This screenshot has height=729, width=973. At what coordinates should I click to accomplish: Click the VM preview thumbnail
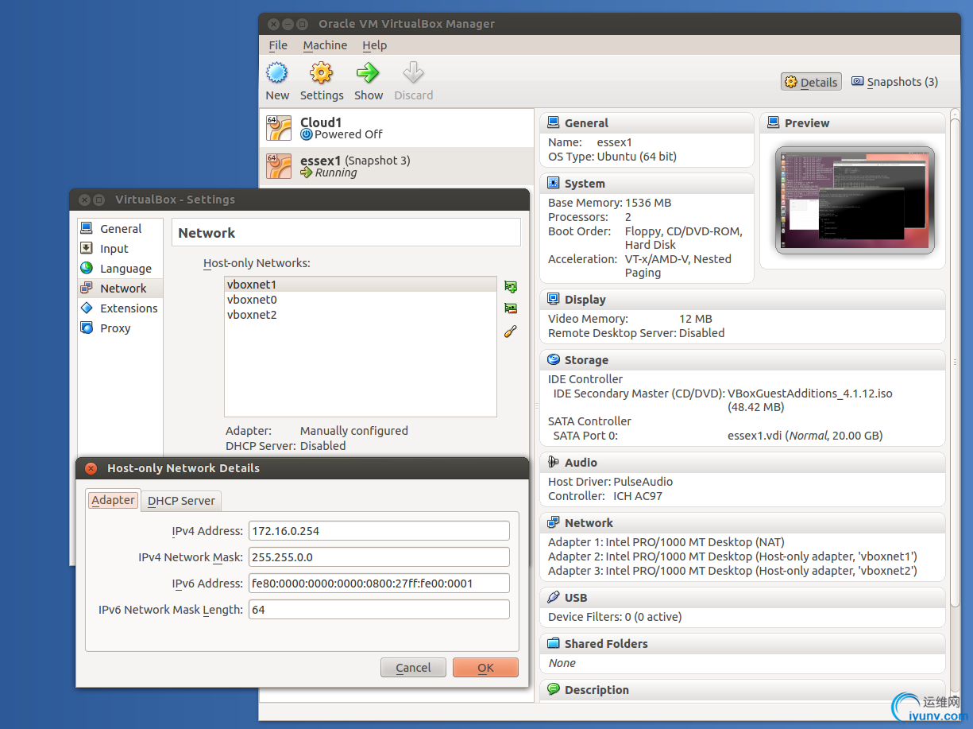pyautogui.click(x=854, y=200)
